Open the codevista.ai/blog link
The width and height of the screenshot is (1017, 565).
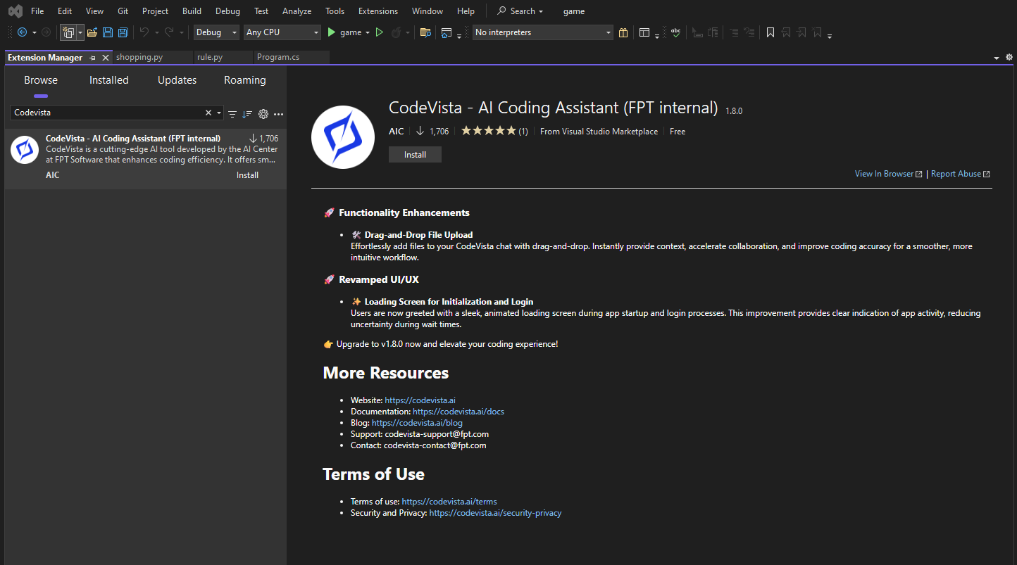coord(417,423)
